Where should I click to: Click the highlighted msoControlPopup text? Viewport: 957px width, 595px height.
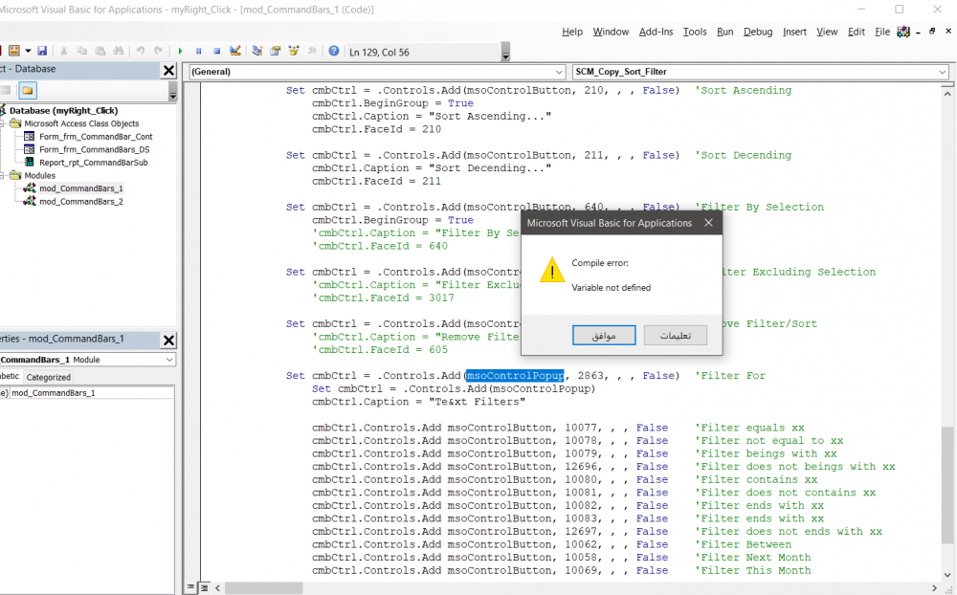[516, 375]
